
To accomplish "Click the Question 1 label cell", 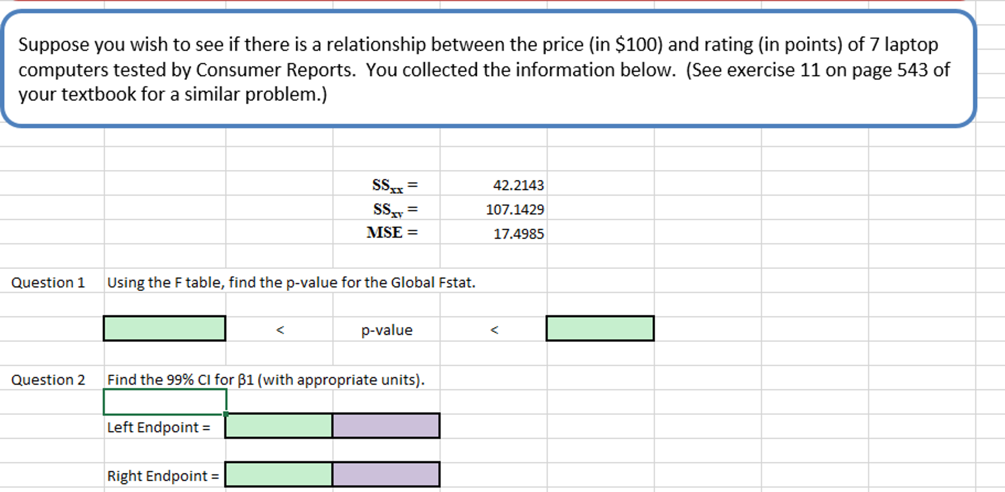I will [48, 283].
